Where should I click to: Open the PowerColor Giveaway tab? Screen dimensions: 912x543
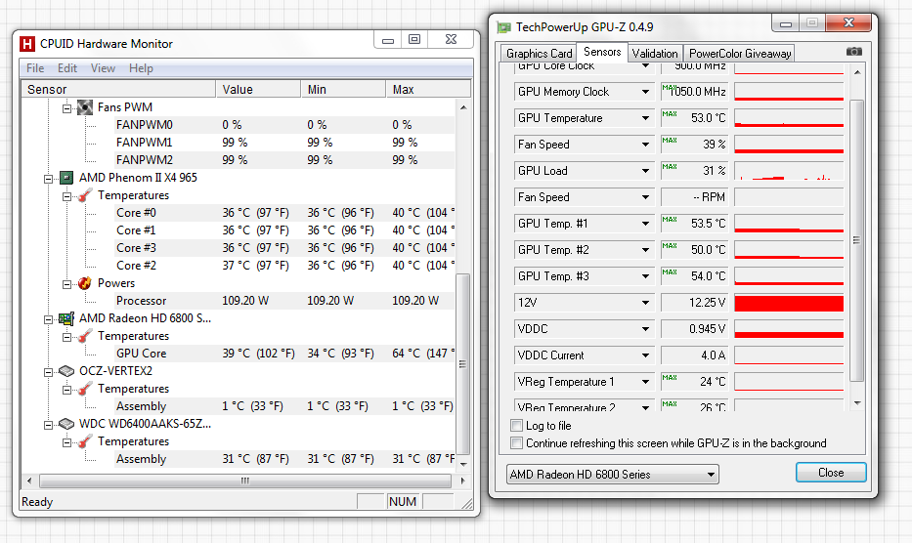coord(740,54)
